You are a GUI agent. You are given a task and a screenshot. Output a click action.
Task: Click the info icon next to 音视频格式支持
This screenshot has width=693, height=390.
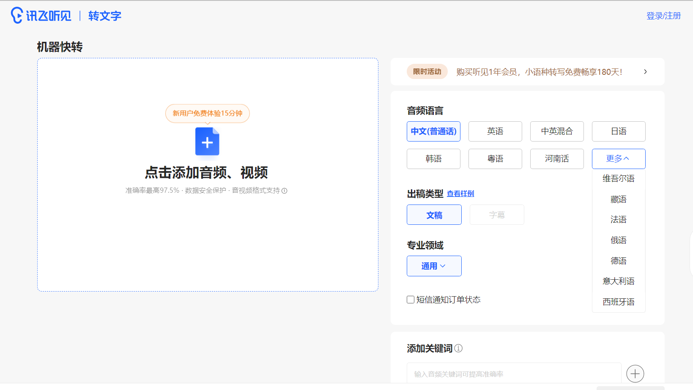285,191
